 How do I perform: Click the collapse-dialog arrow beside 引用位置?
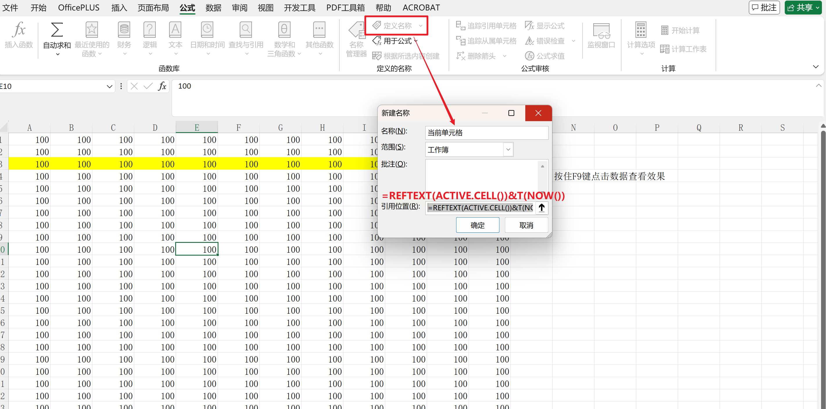[x=542, y=208]
